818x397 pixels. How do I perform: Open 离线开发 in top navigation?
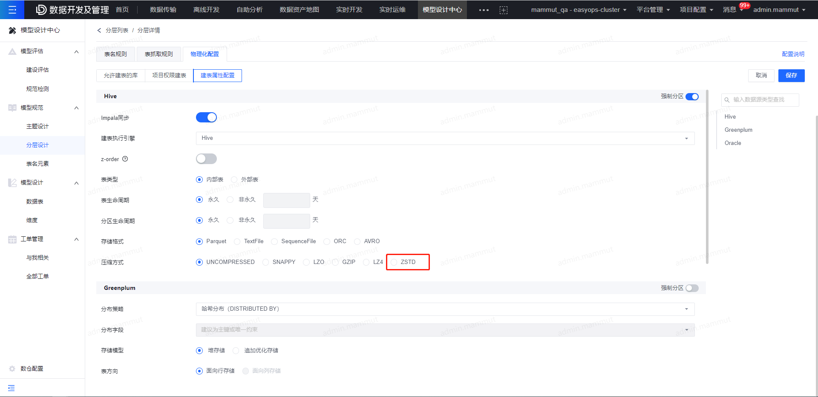[206, 10]
